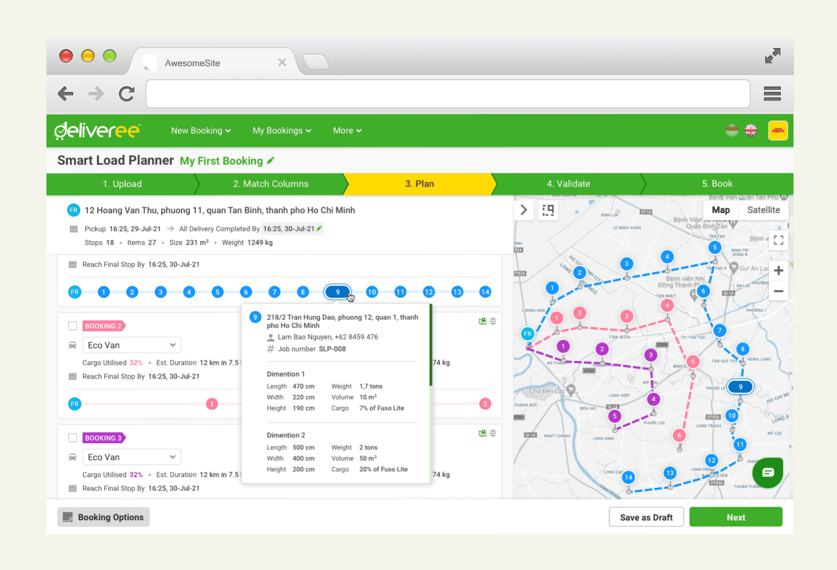The image size is (837, 570).
Task: Open Booking 2 Eco Van vehicle dropdown
Action: point(132,345)
